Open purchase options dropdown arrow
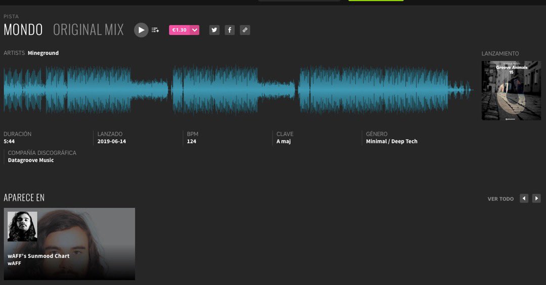546x285 pixels. pos(195,30)
